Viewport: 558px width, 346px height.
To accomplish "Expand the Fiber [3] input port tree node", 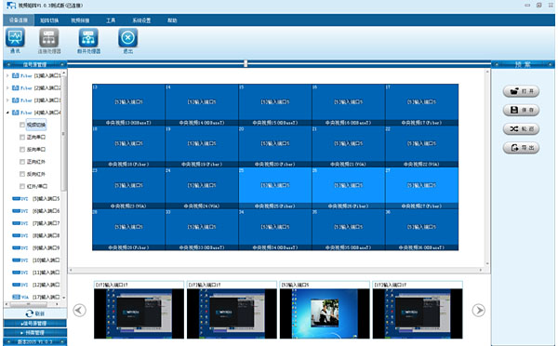I will pos(7,100).
